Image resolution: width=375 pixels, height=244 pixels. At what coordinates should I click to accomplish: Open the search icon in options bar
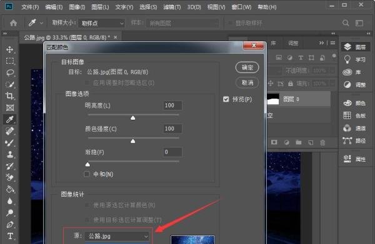[x=346, y=23]
